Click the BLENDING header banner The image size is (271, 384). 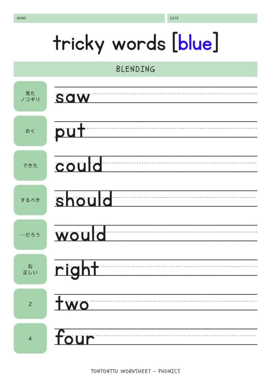(135, 69)
